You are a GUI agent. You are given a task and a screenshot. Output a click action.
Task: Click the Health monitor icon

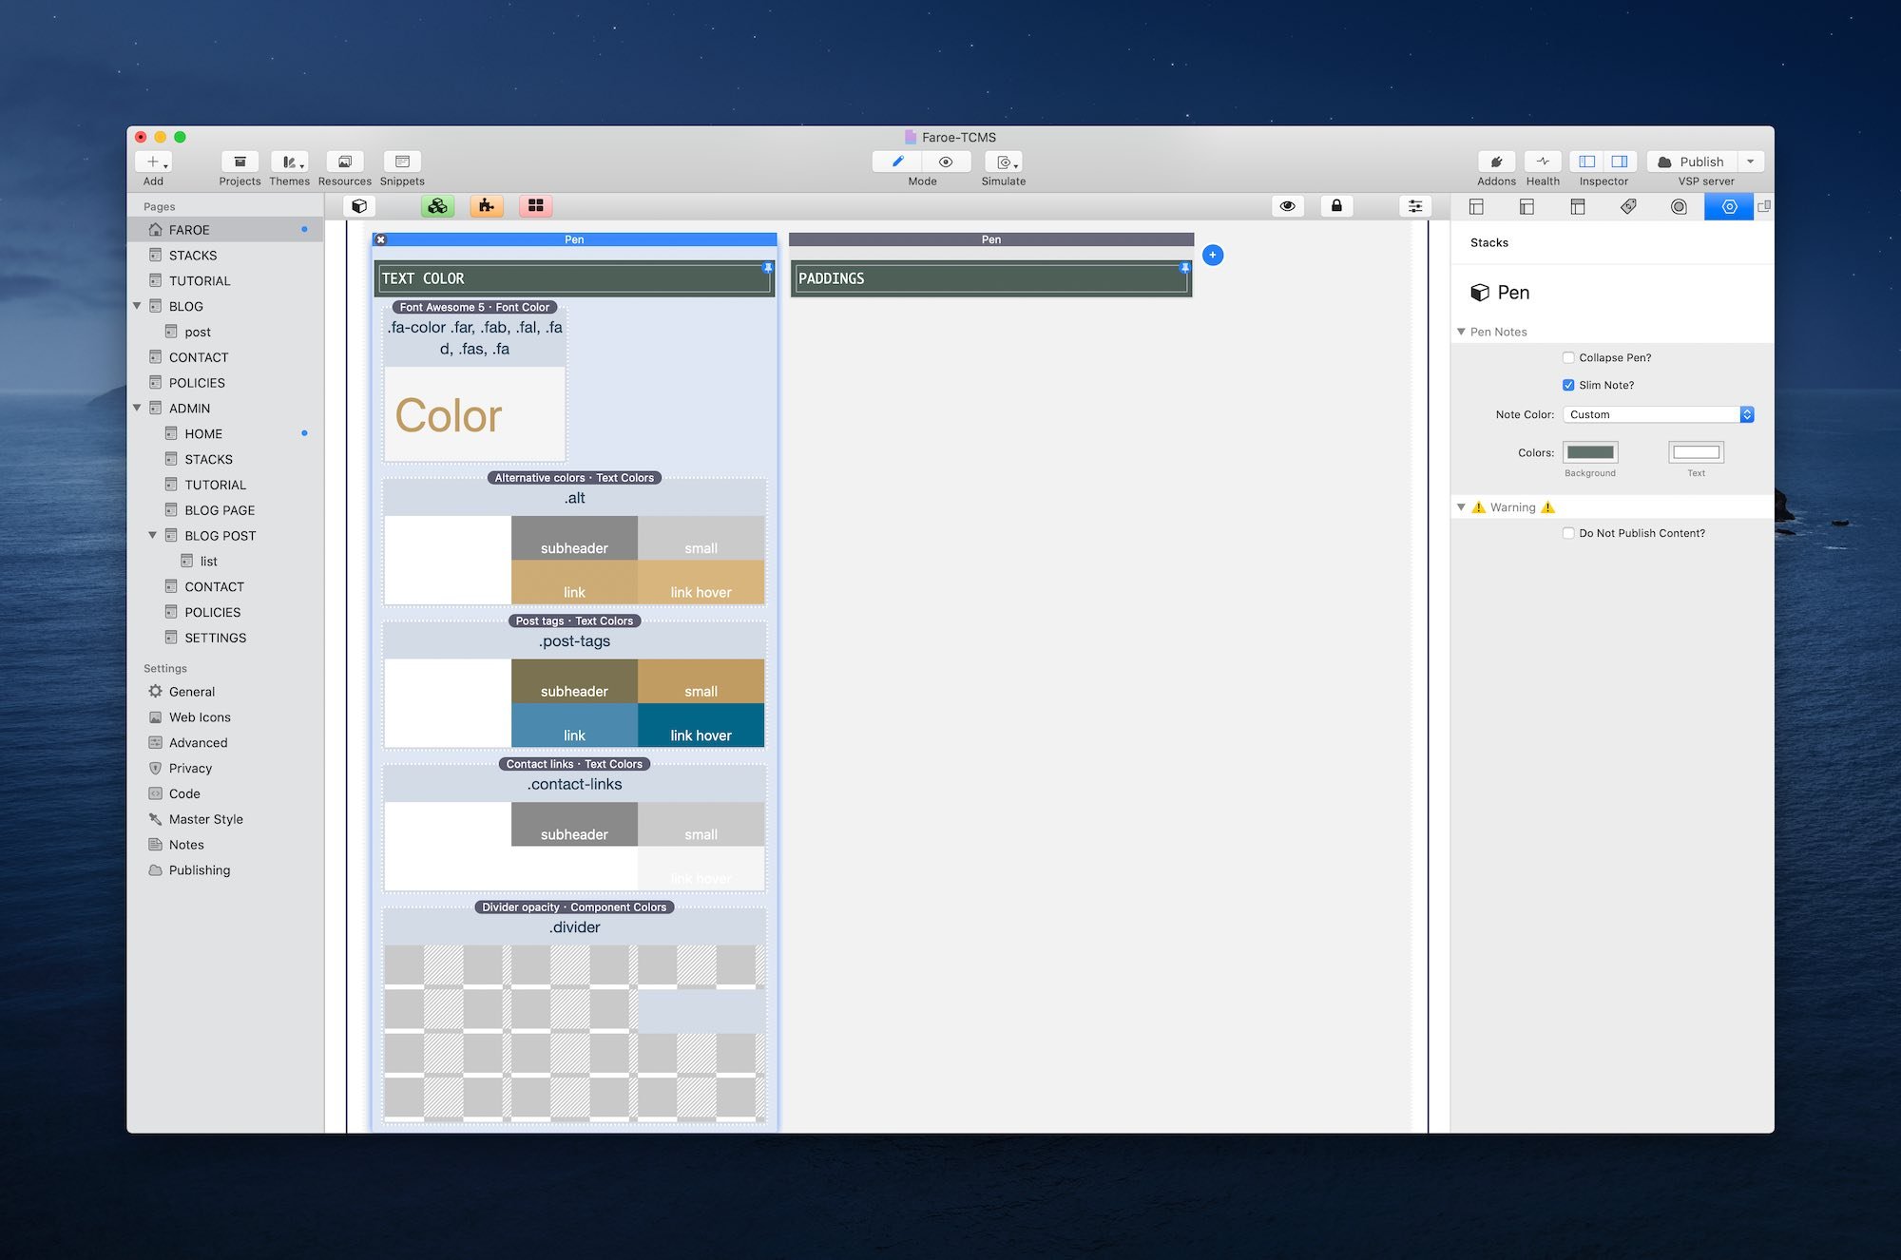[x=1543, y=162]
